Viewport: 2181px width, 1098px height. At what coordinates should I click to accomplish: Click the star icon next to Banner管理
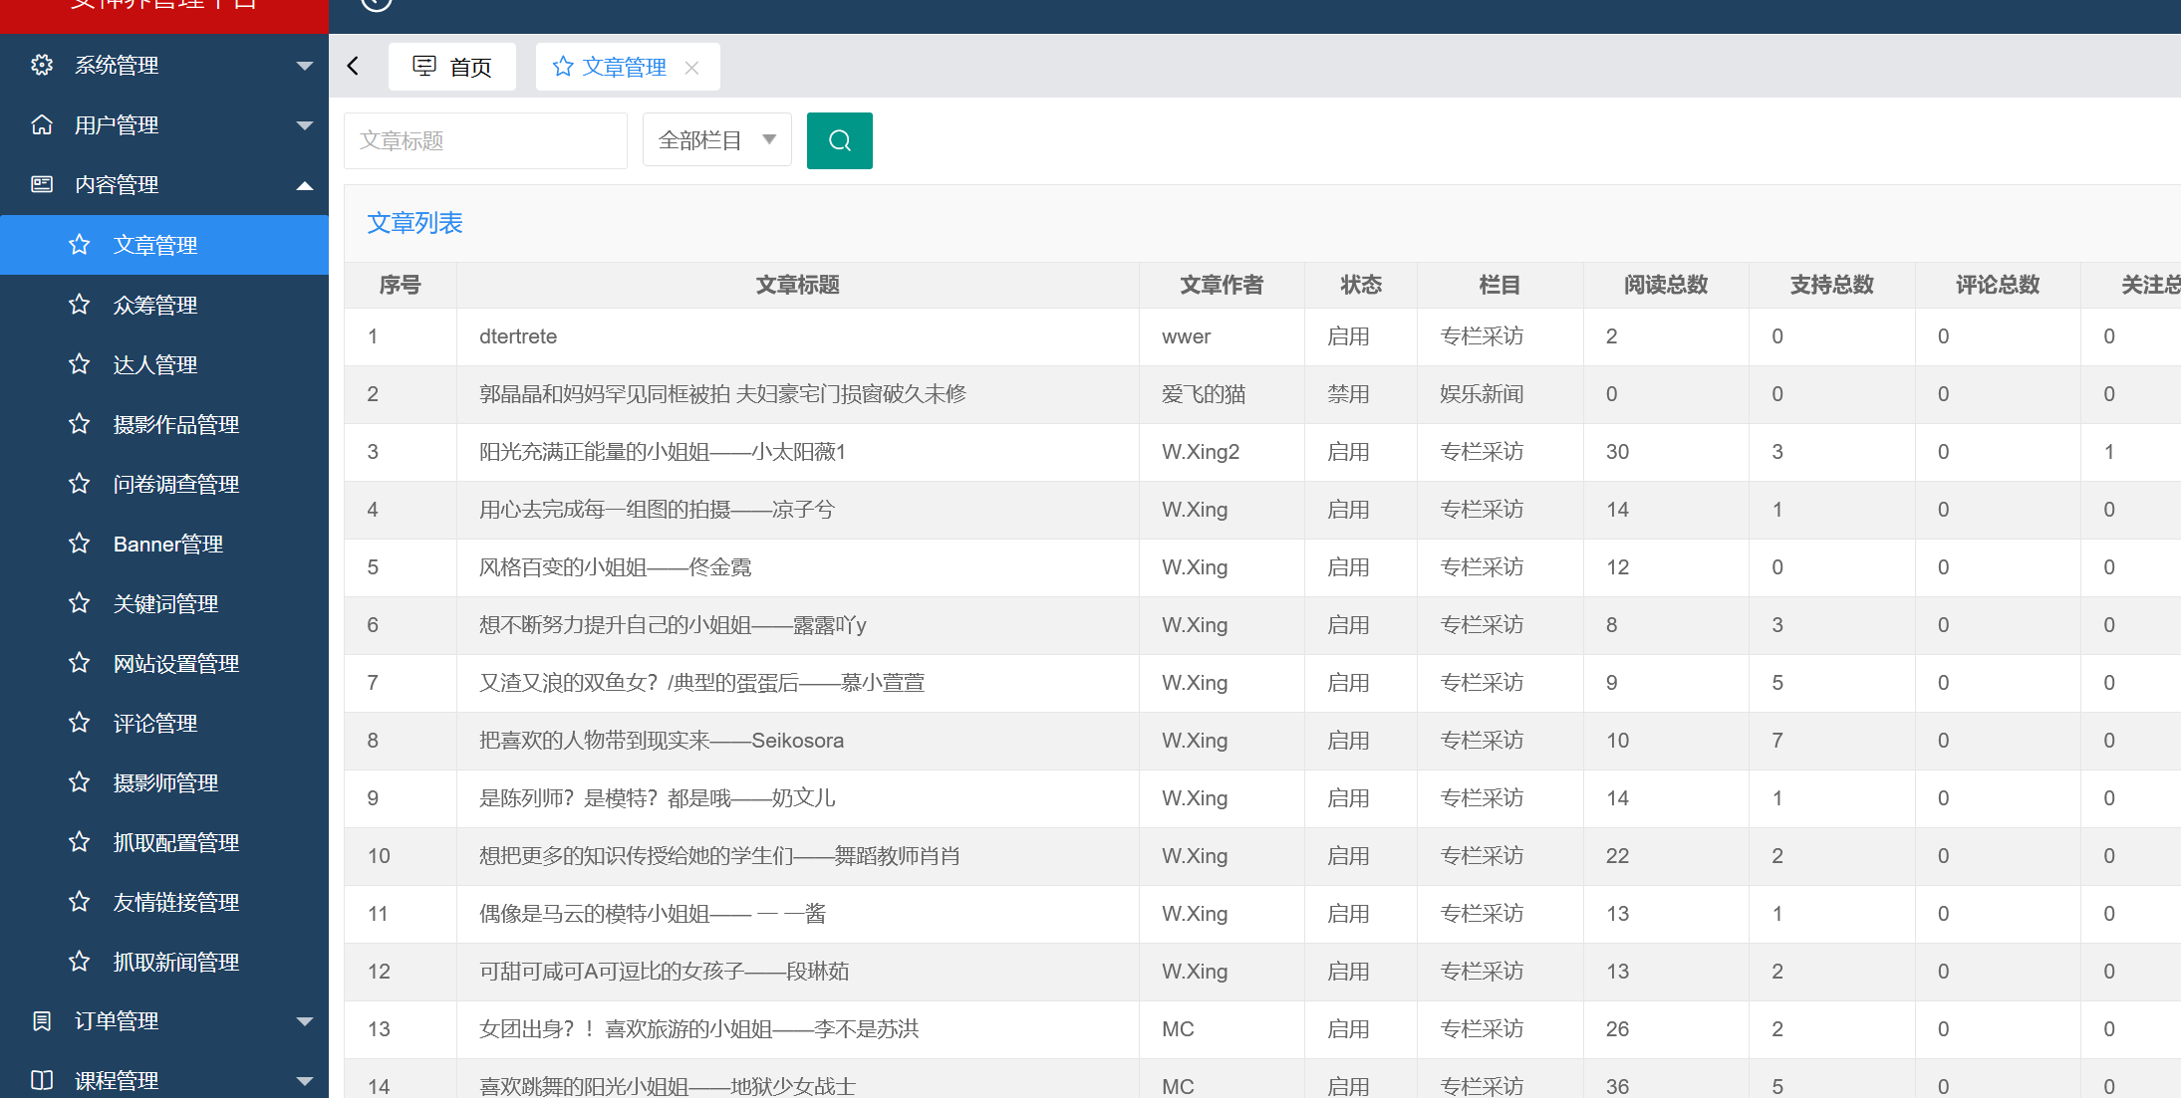80,544
